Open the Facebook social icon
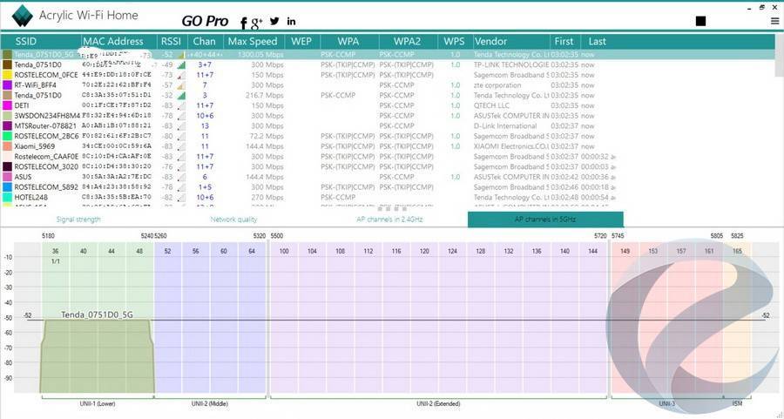 [245, 22]
